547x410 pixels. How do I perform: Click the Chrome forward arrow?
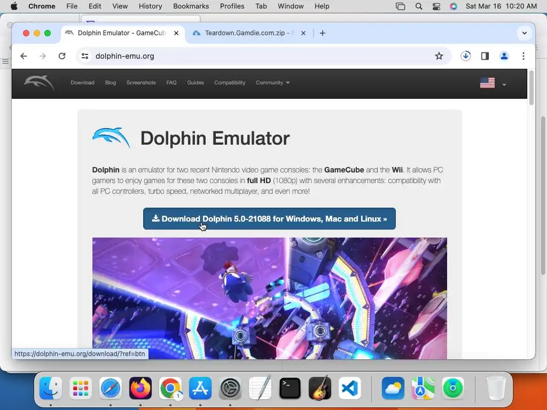click(x=43, y=56)
